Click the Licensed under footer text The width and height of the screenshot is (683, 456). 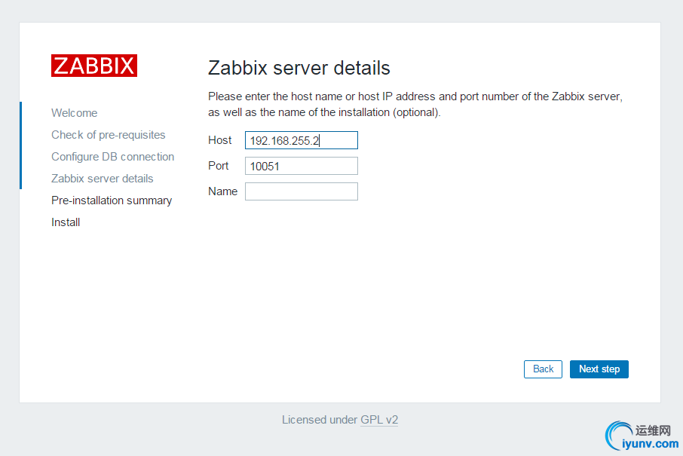[320, 420]
